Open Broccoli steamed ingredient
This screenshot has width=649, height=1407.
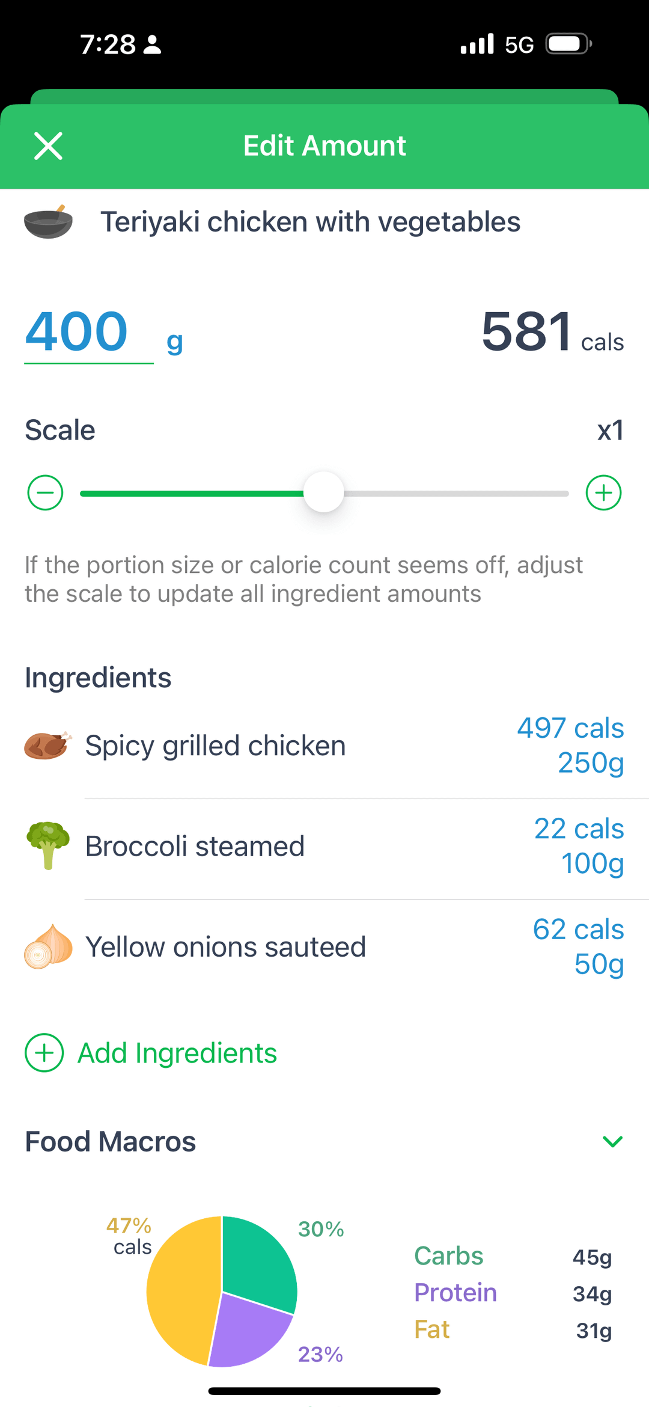point(195,847)
